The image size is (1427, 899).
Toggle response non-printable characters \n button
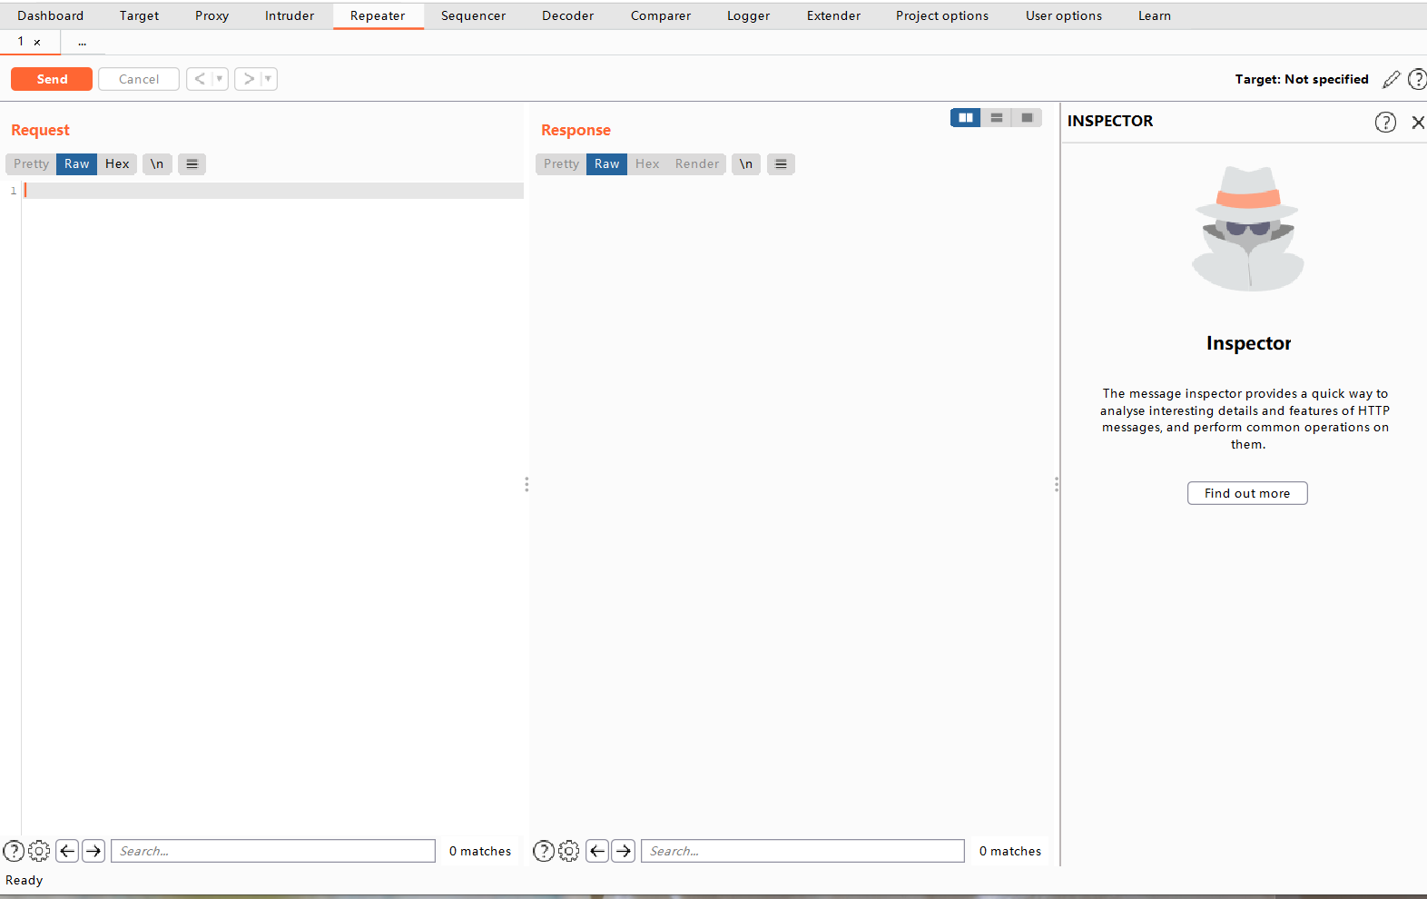pos(745,163)
